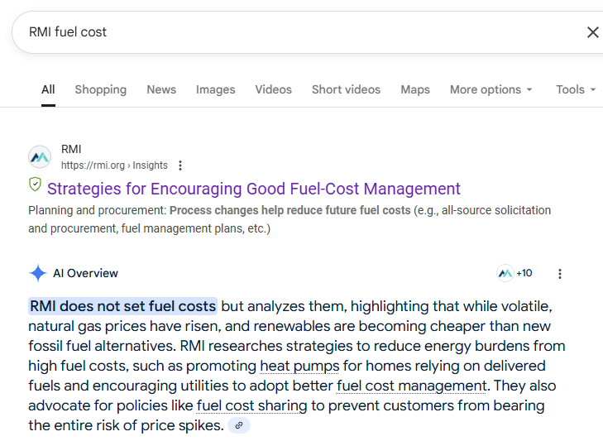The height and width of the screenshot is (441, 603).
Task: Select the Images tab
Action: pos(215,89)
